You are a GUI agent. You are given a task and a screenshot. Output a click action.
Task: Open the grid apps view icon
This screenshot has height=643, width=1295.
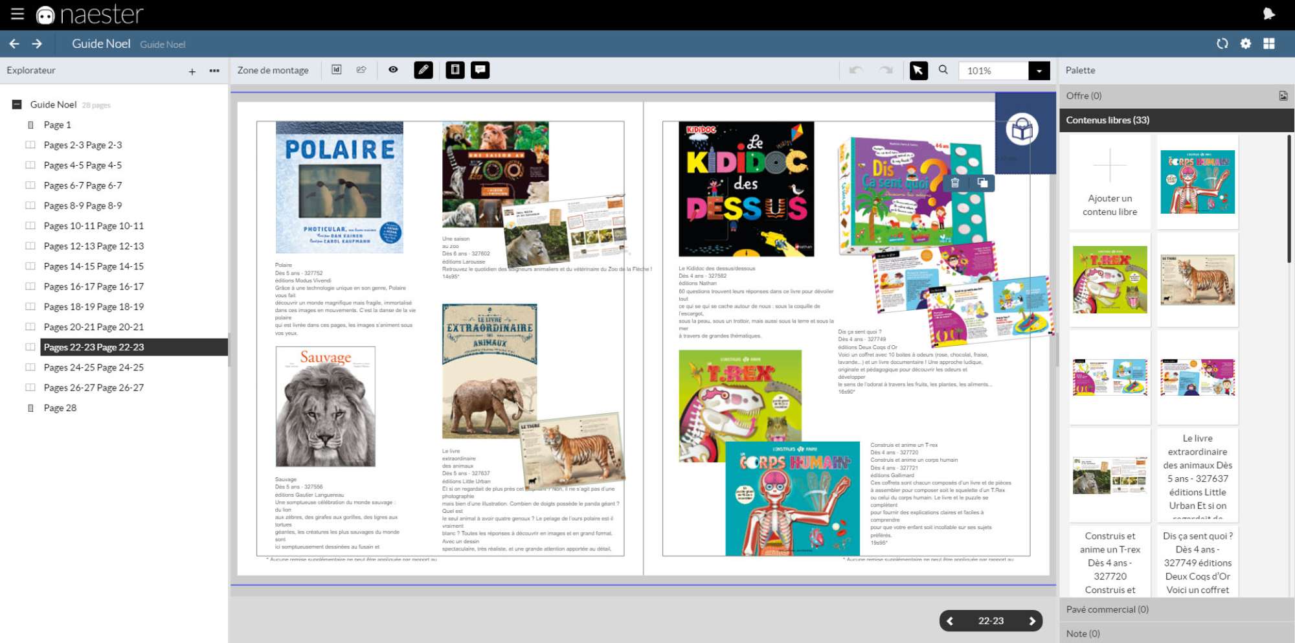[1269, 43]
